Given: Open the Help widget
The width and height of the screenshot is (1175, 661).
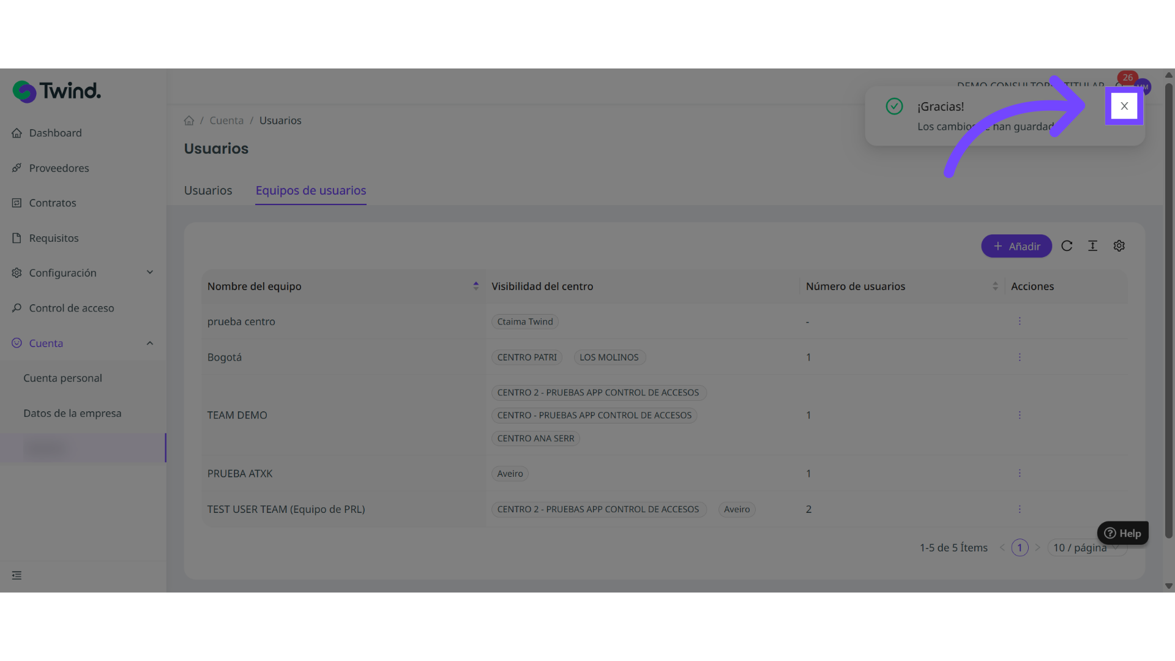Looking at the screenshot, I should click(1122, 533).
